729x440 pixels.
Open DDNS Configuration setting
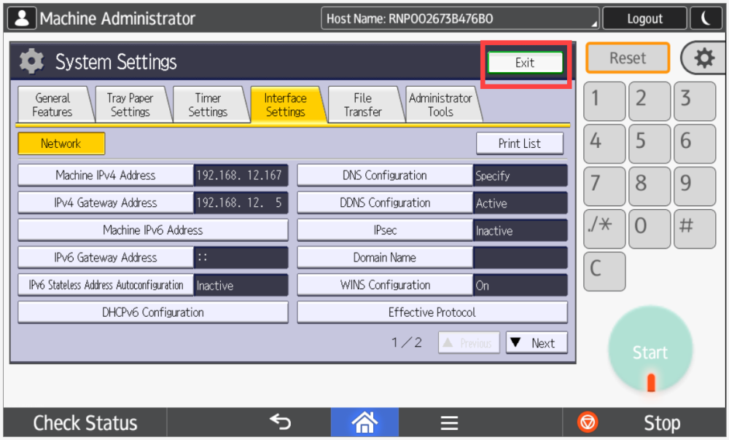tap(384, 203)
